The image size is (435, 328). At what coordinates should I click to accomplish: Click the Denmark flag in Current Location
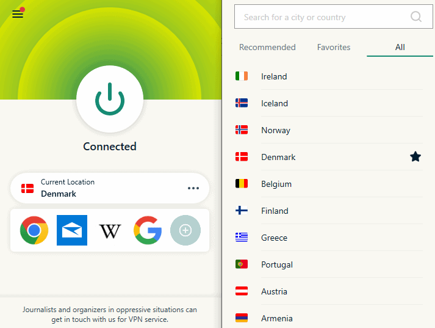coord(27,188)
